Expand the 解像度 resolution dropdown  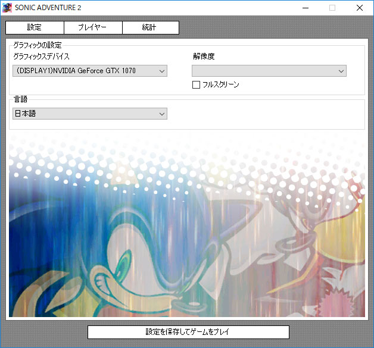click(269, 71)
